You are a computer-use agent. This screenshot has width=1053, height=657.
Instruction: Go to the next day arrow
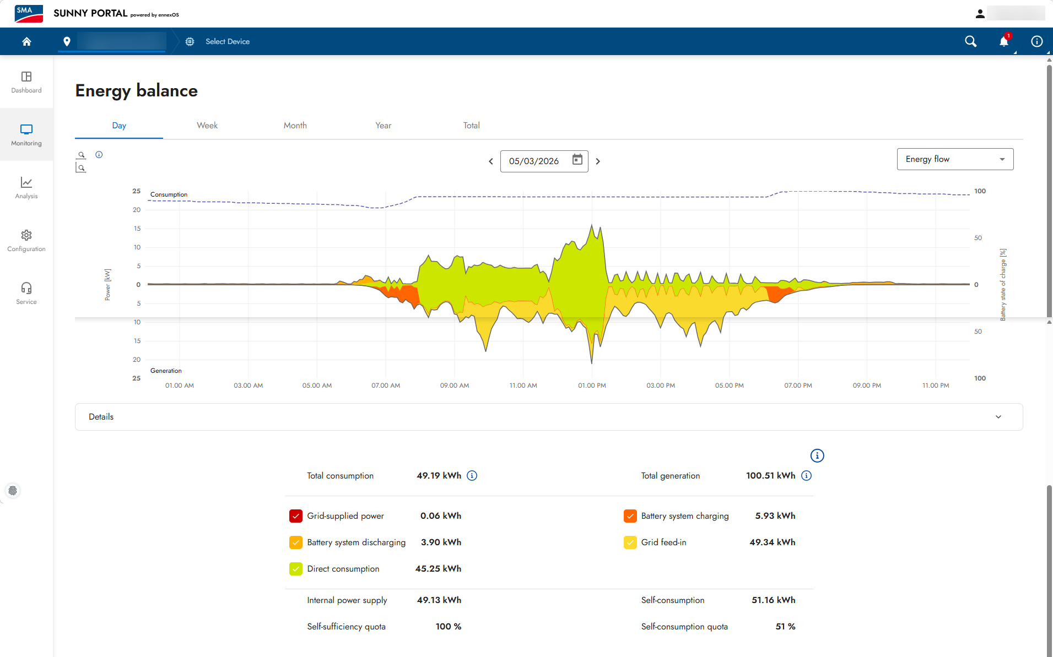[x=598, y=161]
